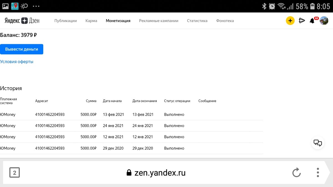Click the Яндекс Дзен logo

(22, 21)
